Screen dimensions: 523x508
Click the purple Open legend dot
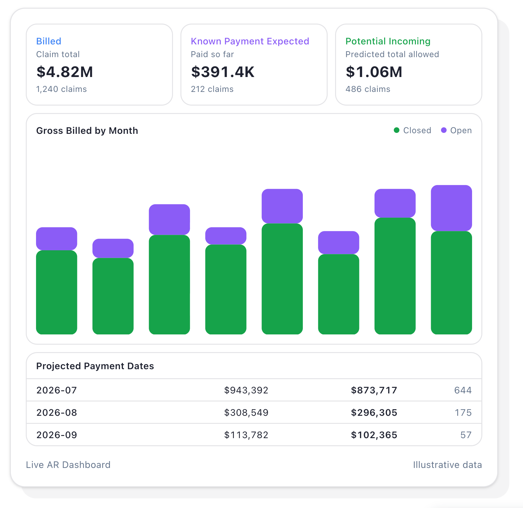point(444,130)
